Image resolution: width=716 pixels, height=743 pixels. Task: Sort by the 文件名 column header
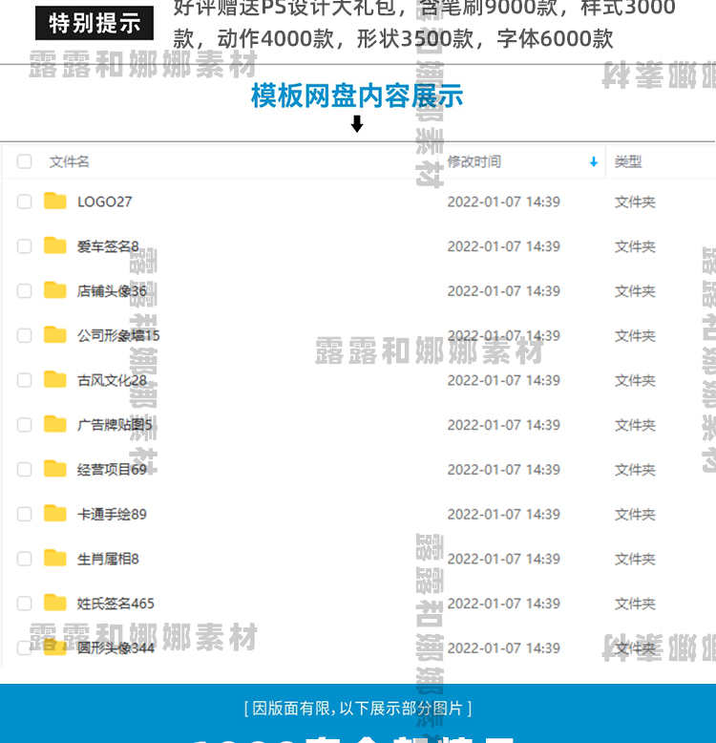point(69,161)
